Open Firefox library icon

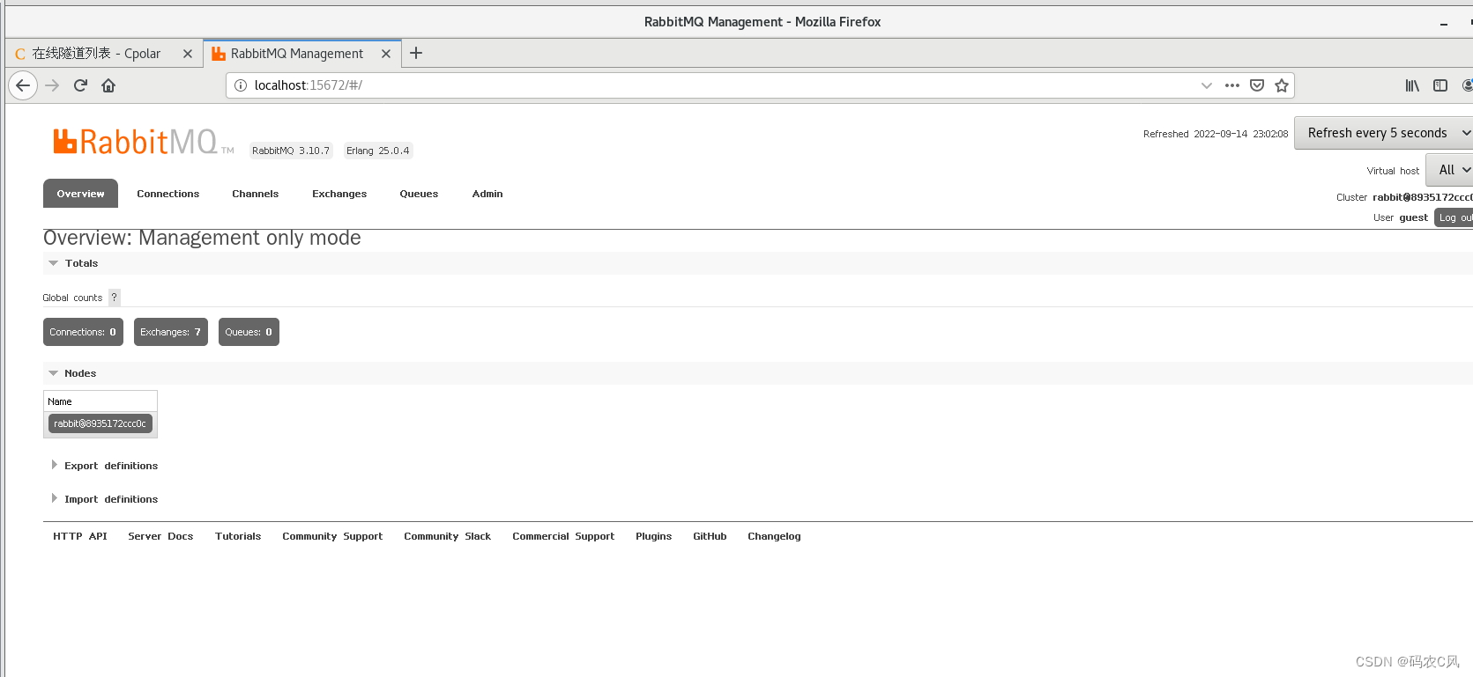click(1412, 85)
